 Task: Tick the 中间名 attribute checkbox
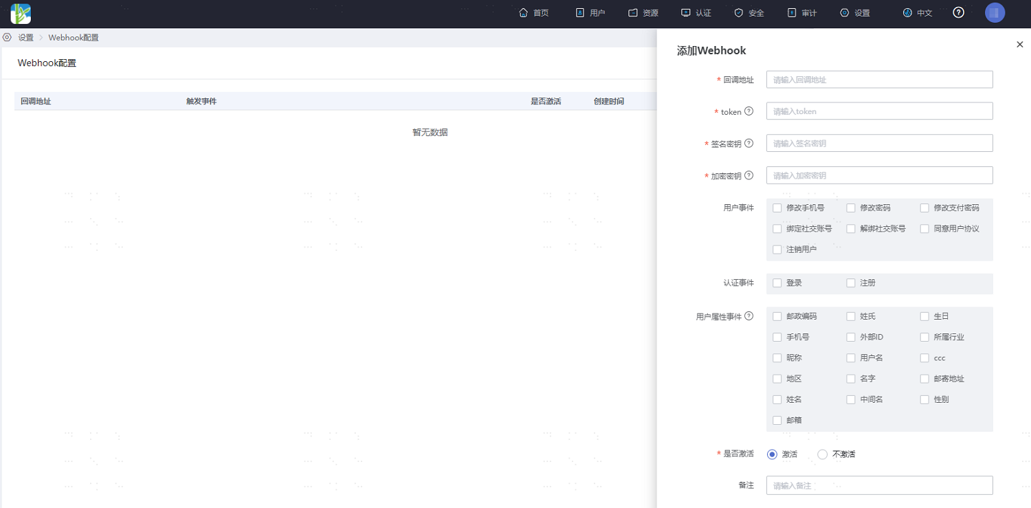[851, 399]
